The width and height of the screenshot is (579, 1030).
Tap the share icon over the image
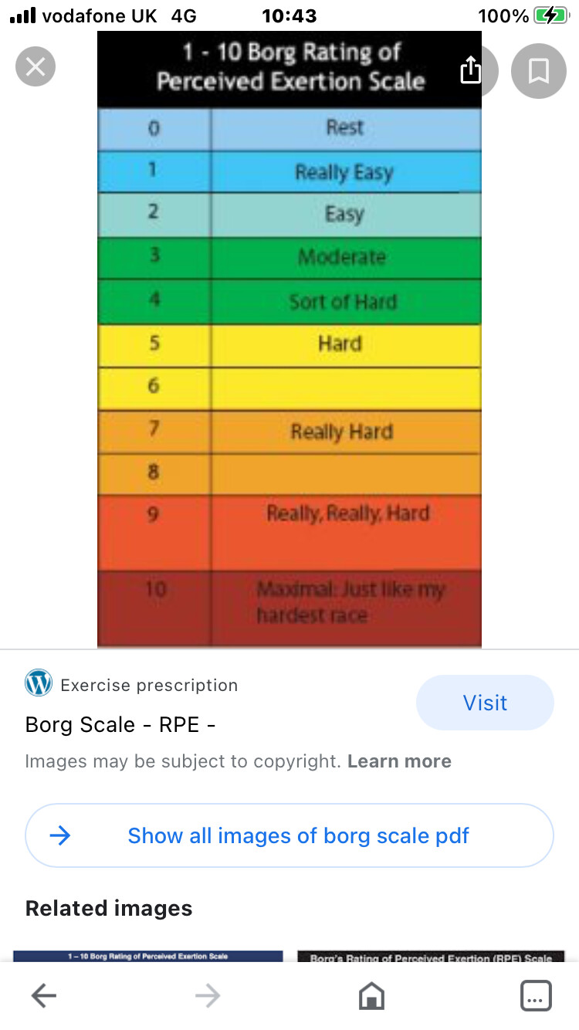[470, 70]
